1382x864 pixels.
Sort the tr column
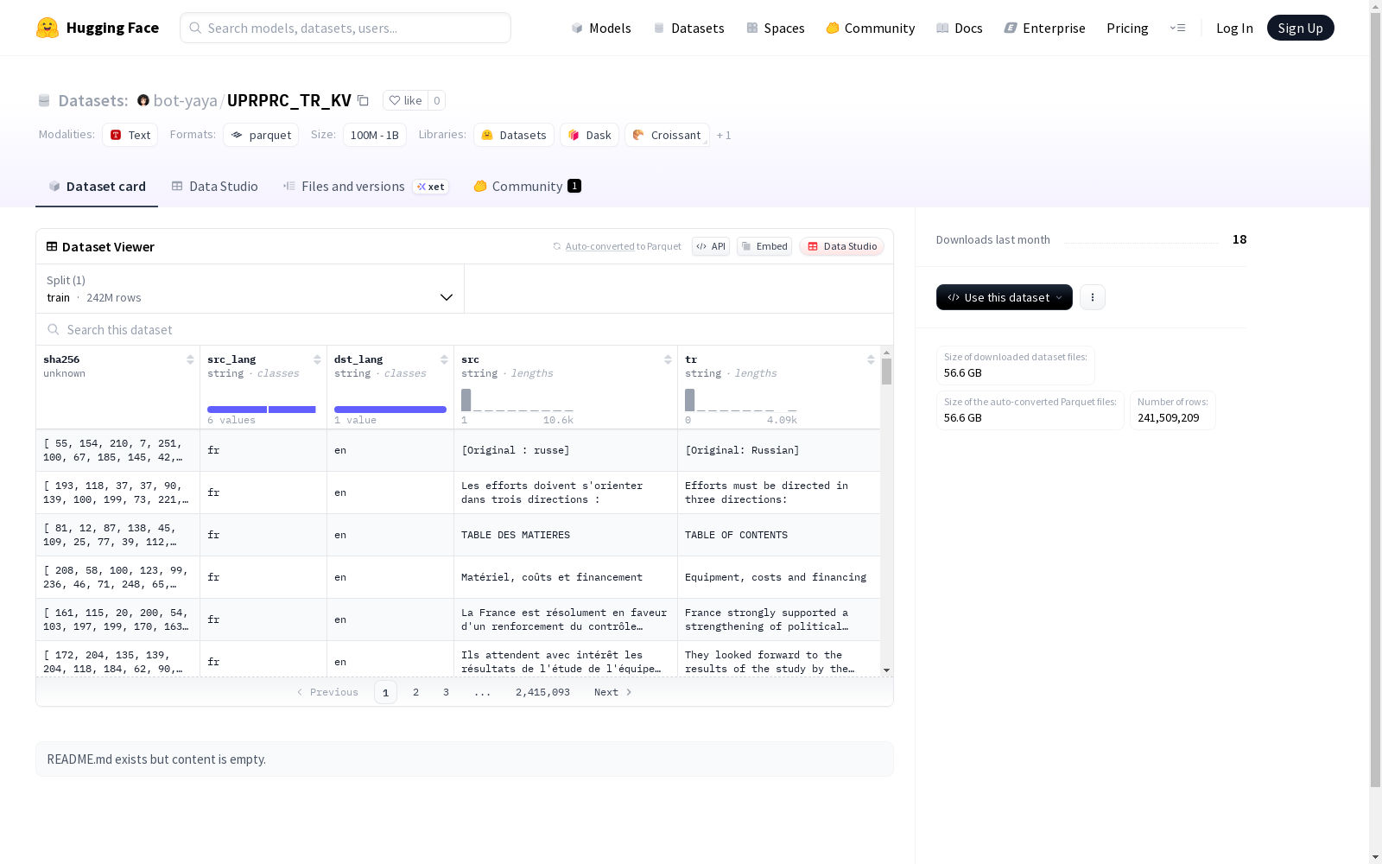click(x=871, y=359)
